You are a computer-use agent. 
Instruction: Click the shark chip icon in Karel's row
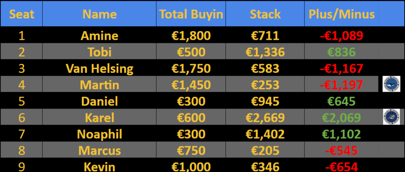[x=391, y=117]
